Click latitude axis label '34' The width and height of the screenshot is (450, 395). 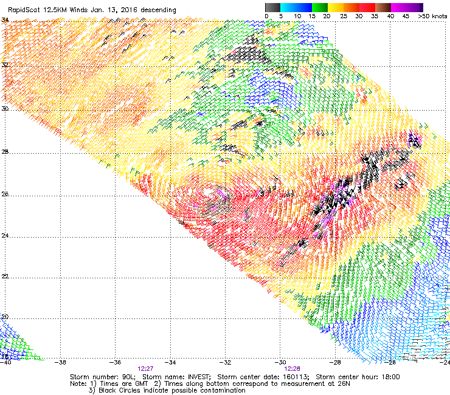(5, 20)
